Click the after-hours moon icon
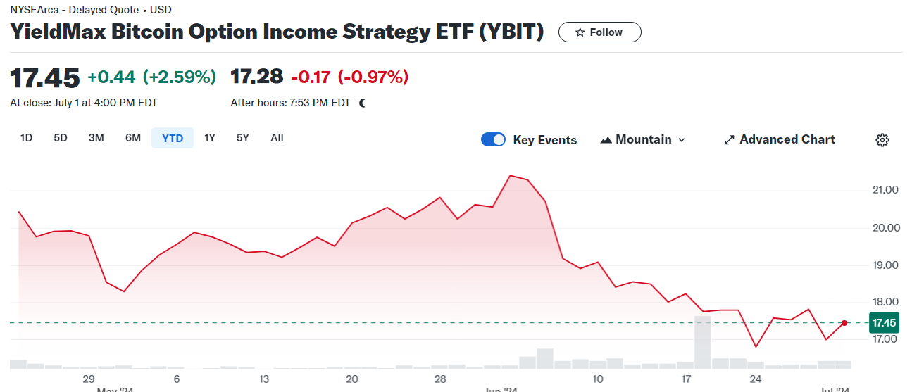This screenshot has width=912, height=392. pyautogui.click(x=363, y=103)
